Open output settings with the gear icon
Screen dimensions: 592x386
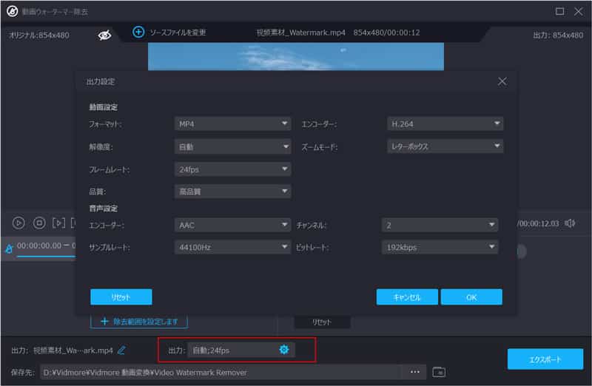click(283, 349)
